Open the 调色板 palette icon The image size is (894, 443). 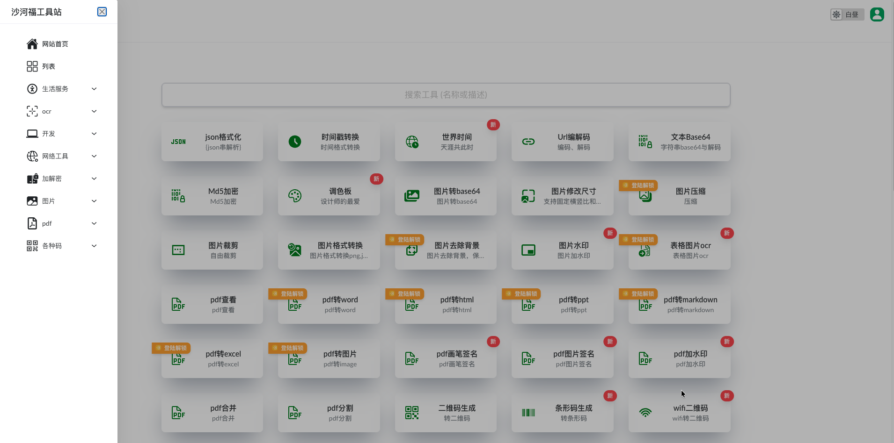point(295,196)
